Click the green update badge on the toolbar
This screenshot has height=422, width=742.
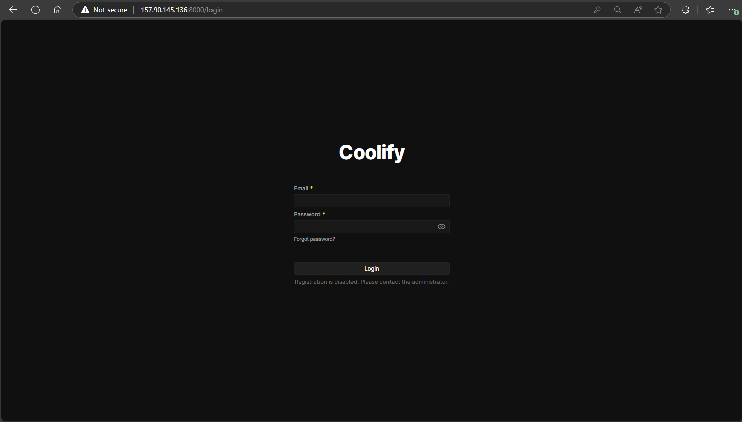tap(735, 12)
